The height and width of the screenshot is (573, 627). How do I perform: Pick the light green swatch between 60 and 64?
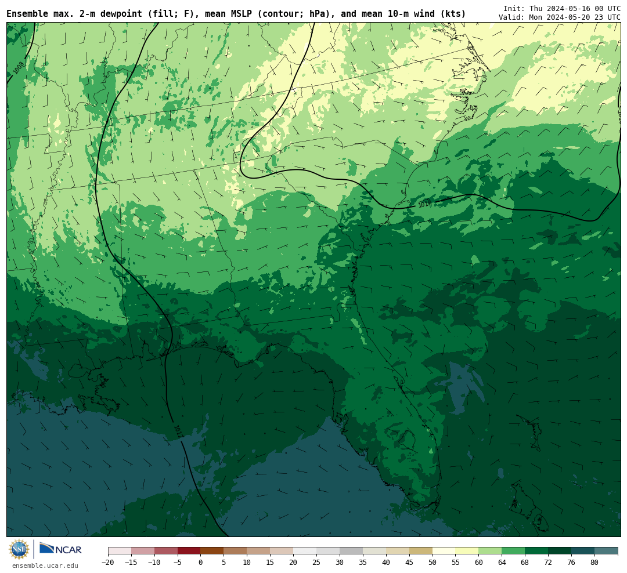(x=491, y=551)
